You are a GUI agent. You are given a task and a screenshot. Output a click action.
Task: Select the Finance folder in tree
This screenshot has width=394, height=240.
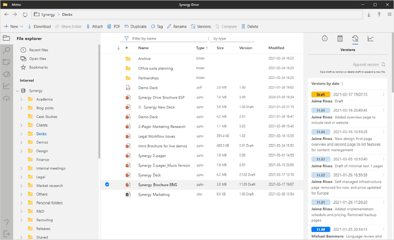point(43,160)
